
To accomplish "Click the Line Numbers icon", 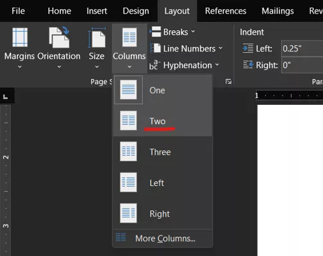I will pos(155,48).
